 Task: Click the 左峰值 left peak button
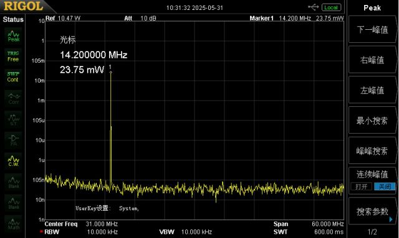click(x=372, y=90)
